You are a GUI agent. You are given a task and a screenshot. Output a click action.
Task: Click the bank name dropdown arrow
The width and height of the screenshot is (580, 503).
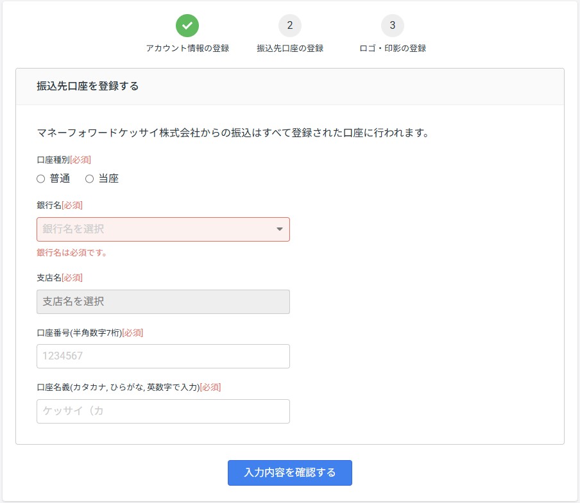coord(280,229)
